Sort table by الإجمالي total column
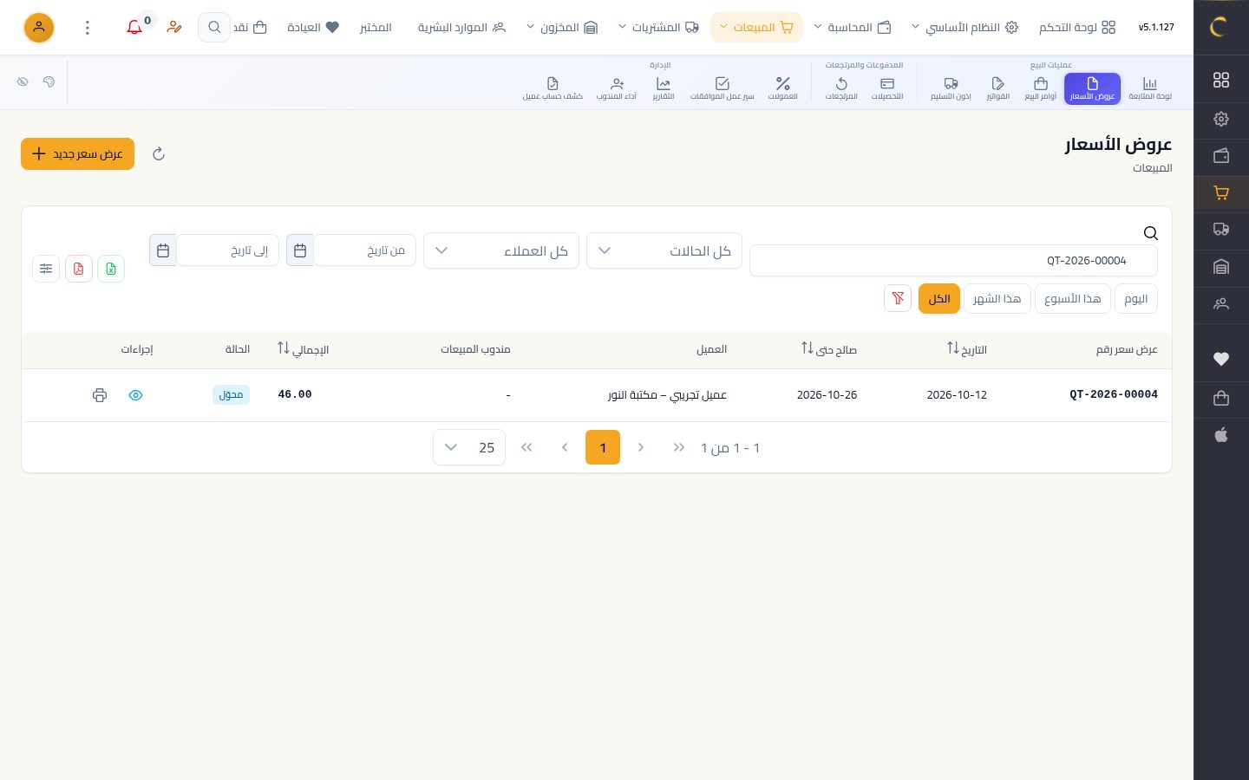Image resolution: width=1249 pixels, height=780 pixels. [303, 349]
